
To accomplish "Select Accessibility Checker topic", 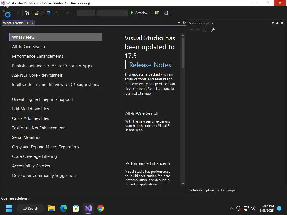I will coord(31,166).
